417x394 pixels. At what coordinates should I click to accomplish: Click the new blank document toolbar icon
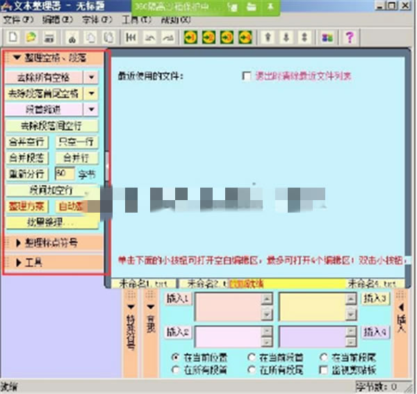(13, 38)
